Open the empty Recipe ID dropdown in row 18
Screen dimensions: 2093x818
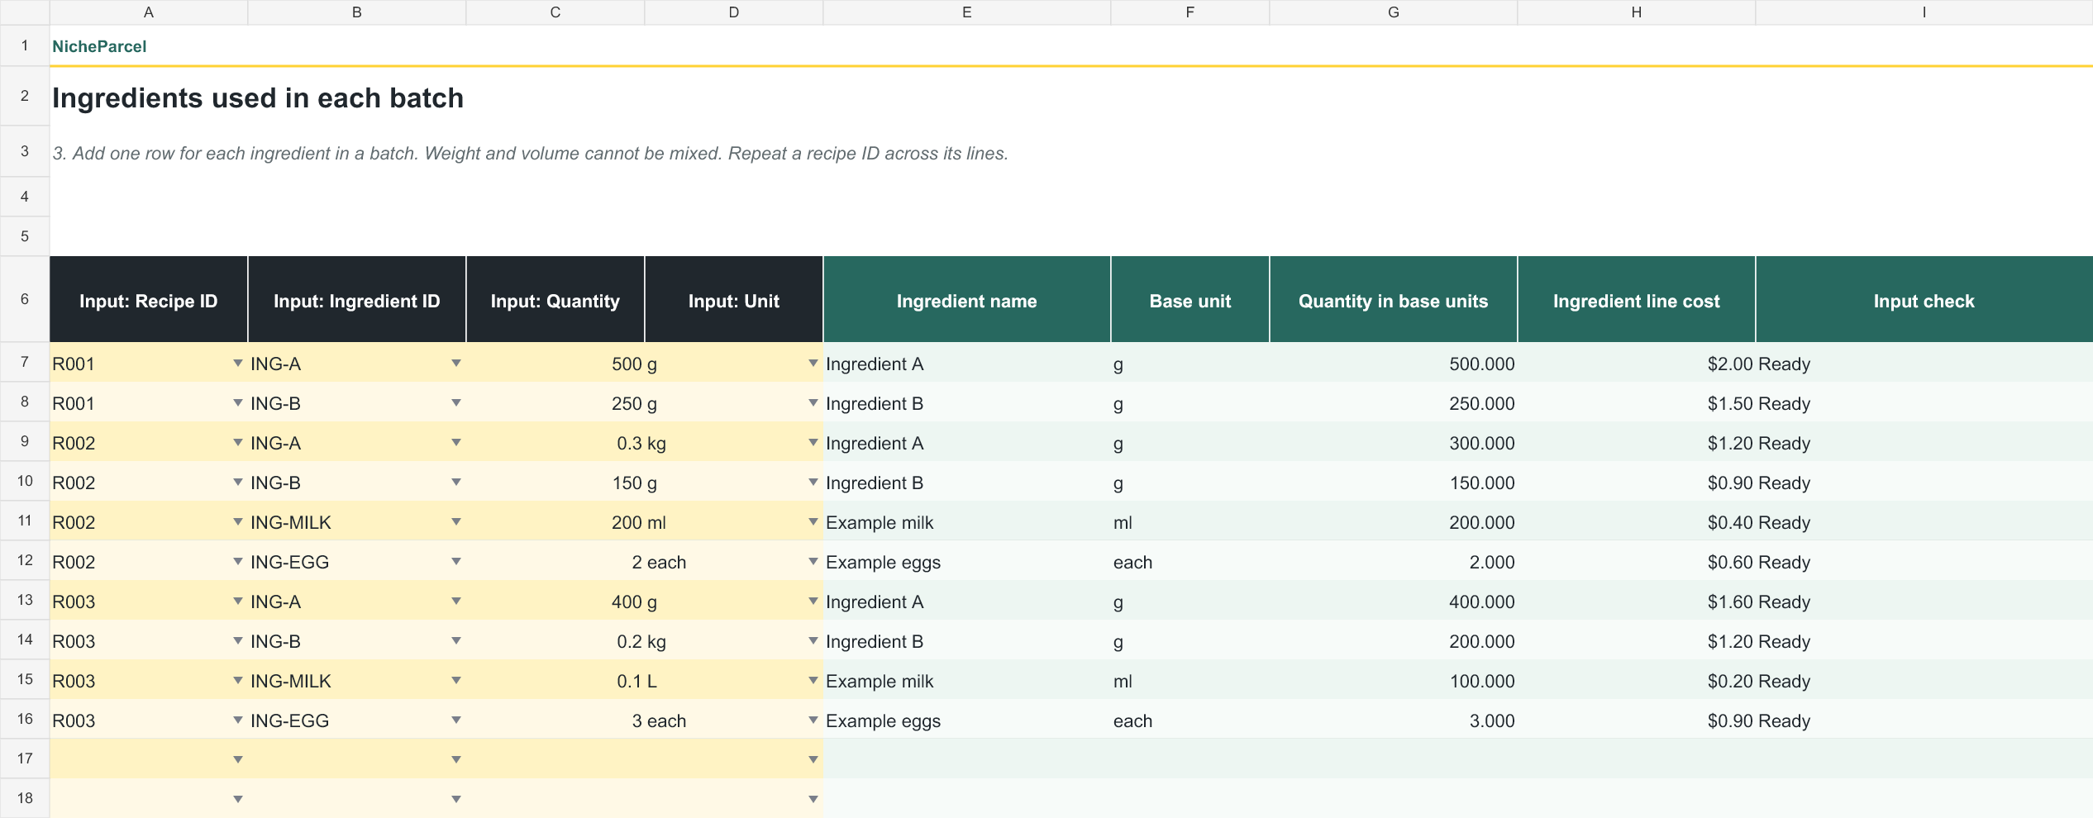(x=237, y=799)
